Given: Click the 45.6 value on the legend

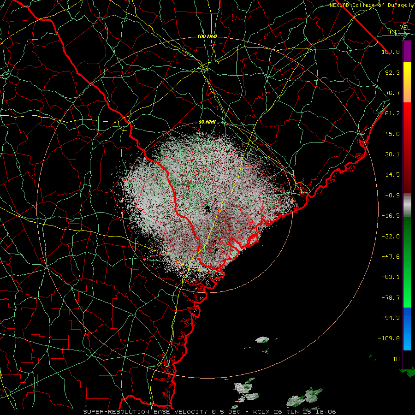Looking at the screenshot, I should (x=392, y=134).
